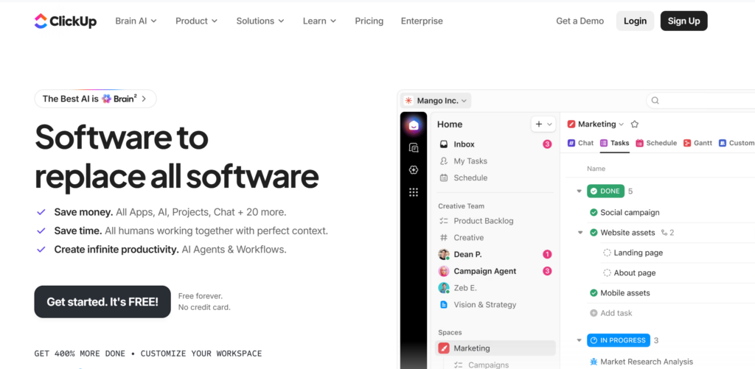Star the Marketing space as favorite
The width and height of the screenshot is (755, 369).
tap(635, 124)
